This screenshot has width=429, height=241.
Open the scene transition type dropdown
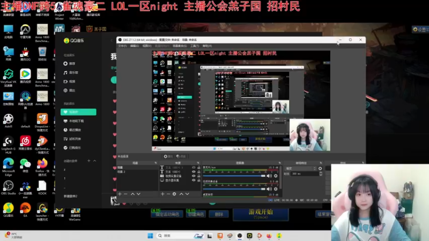[x=300, y=169]
